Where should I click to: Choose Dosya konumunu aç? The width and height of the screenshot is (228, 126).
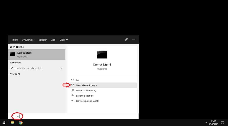102,90
